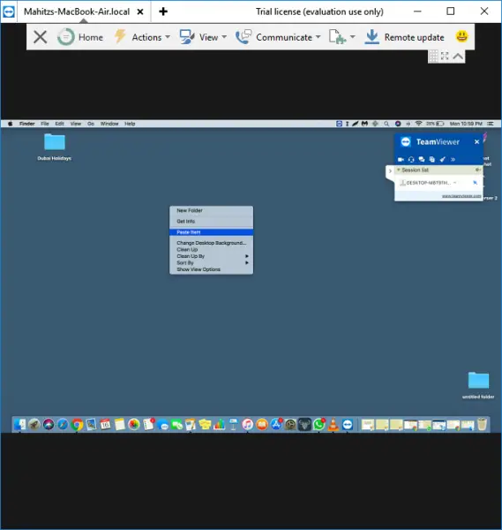
Task: Click the headset audio icon in TeamViewer panel
Action: 411,160
